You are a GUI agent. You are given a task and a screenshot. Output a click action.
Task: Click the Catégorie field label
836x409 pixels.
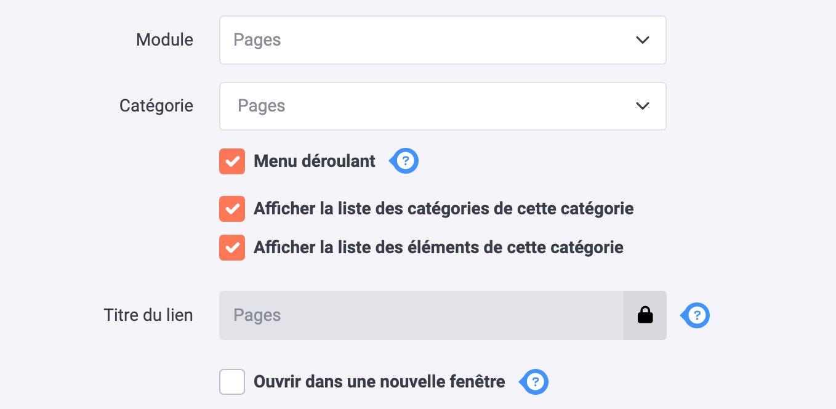pyautogui.click(x=156, y=106)
